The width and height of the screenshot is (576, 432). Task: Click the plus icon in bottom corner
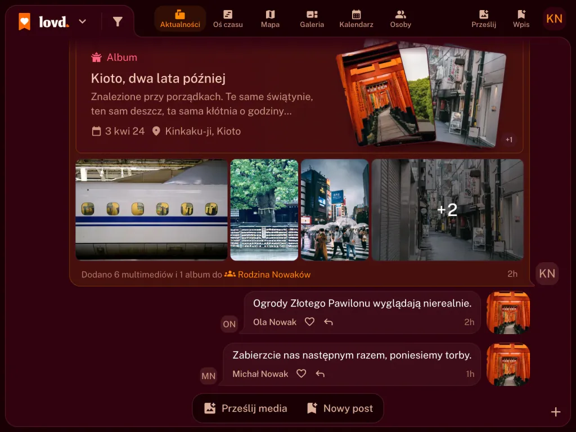(555, 412)
